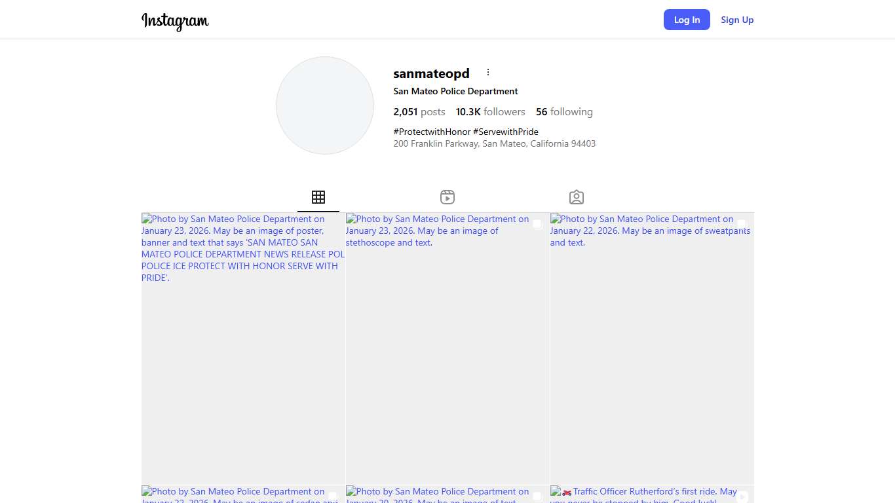Show the Tagged photos tab

[x=577, y=197]
